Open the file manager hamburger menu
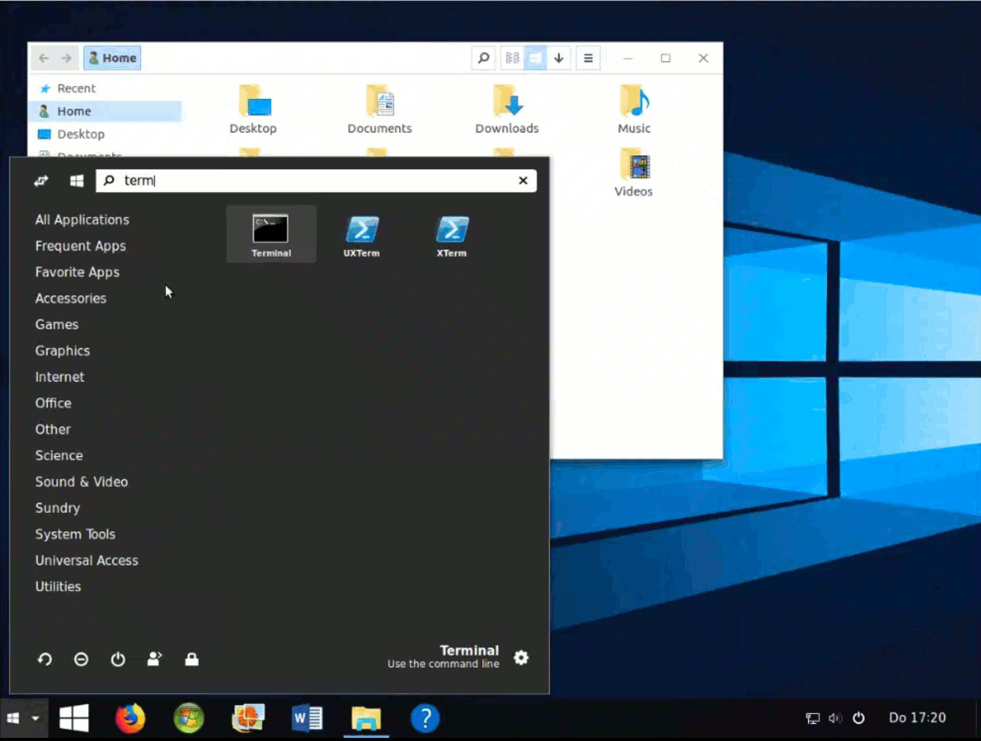The image size is (981, 741). click(x=588, y=58)
